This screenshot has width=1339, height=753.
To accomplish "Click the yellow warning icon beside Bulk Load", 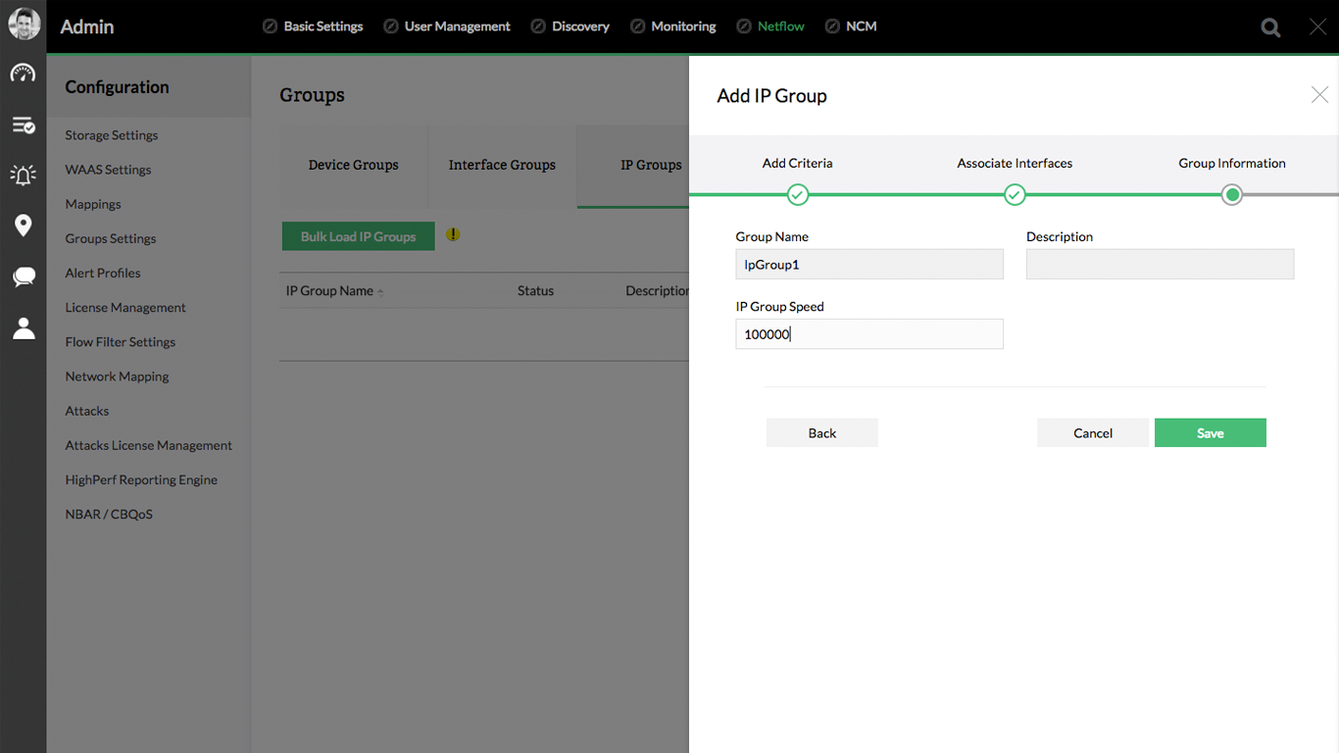I will [453, 235].
